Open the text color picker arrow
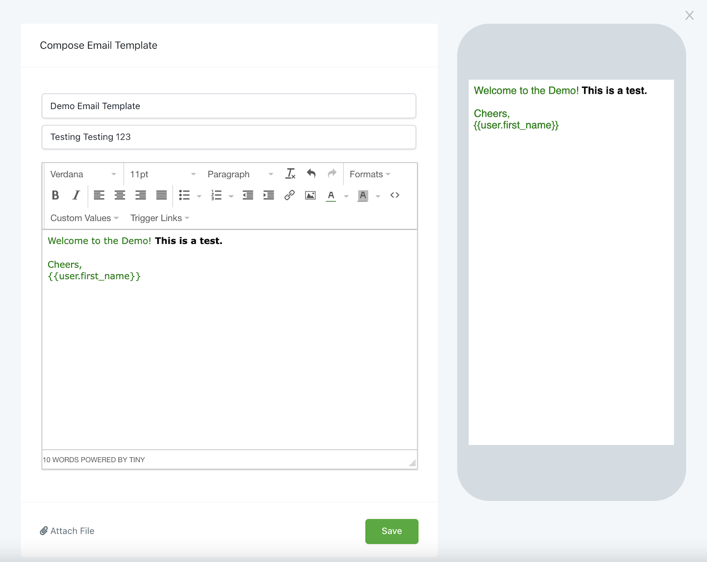The image size is (707, 562). [346, 196]
